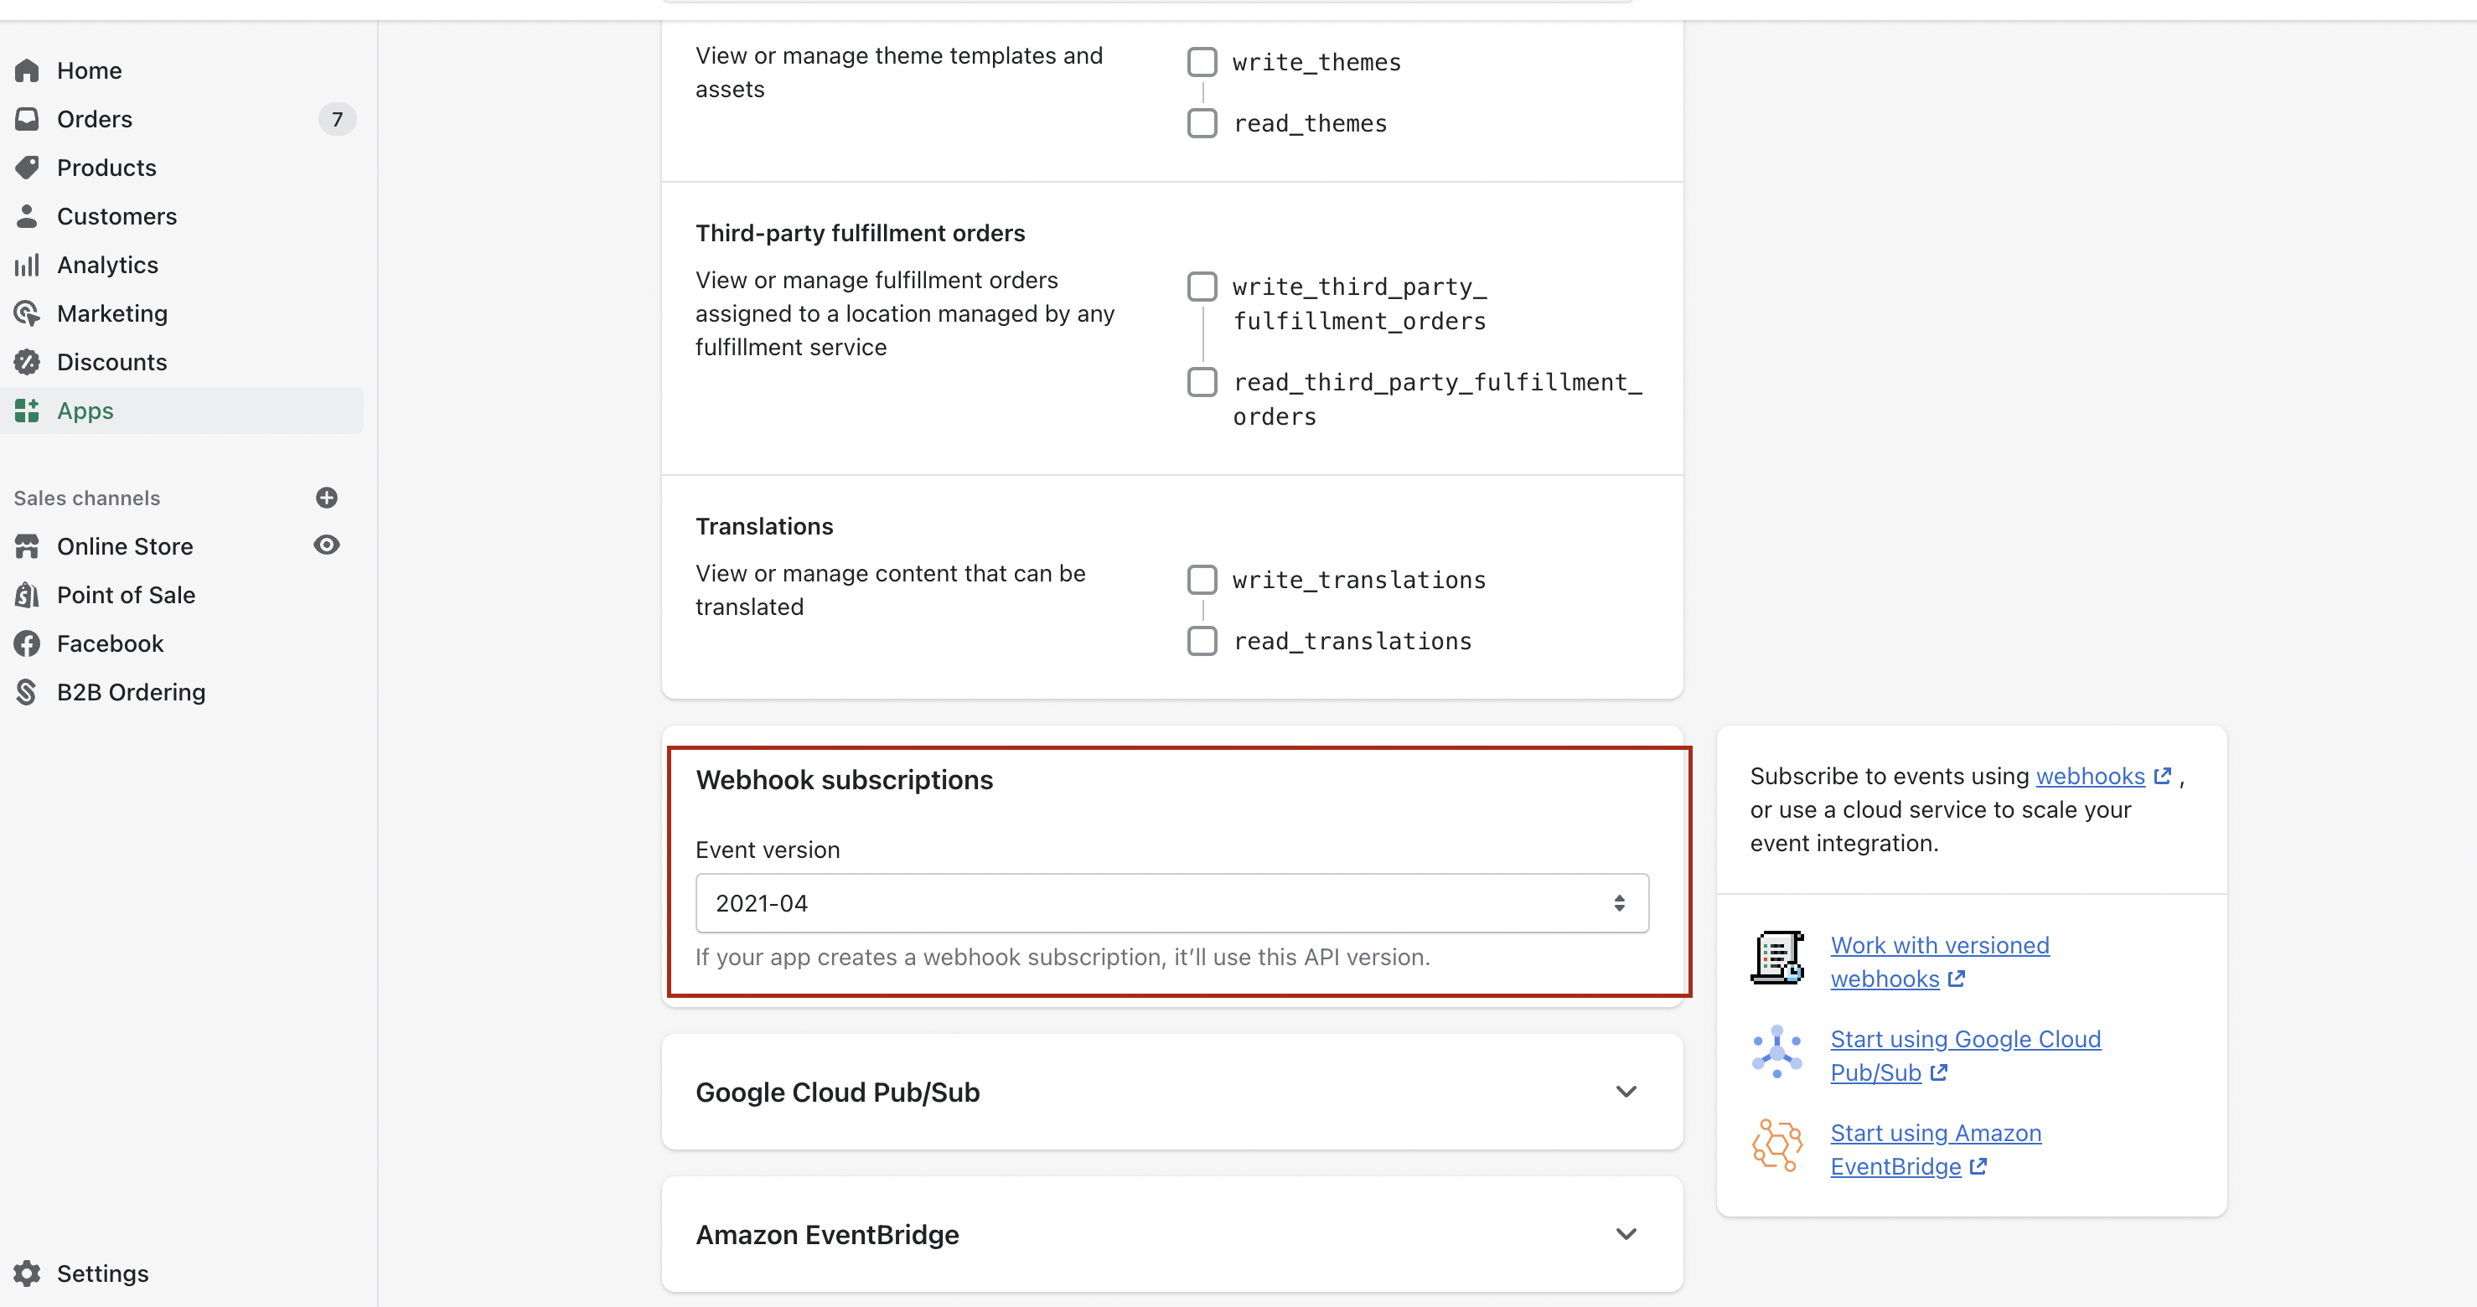Viewport: 2477px width, 1307px height.
Task: Click the Translations heading
Action: 763,526
